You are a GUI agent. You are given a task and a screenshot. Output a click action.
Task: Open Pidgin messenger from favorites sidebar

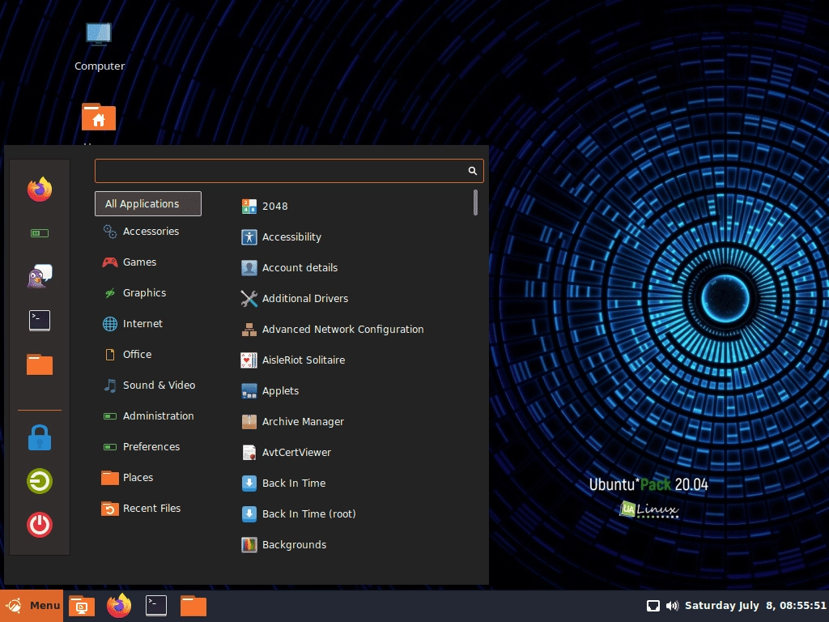click(x=40, y=276)
